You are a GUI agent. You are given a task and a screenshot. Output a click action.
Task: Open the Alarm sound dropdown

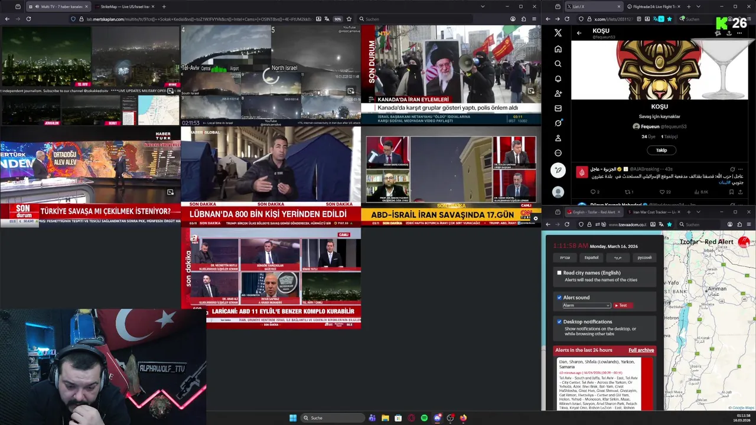(x=586, y=305)
